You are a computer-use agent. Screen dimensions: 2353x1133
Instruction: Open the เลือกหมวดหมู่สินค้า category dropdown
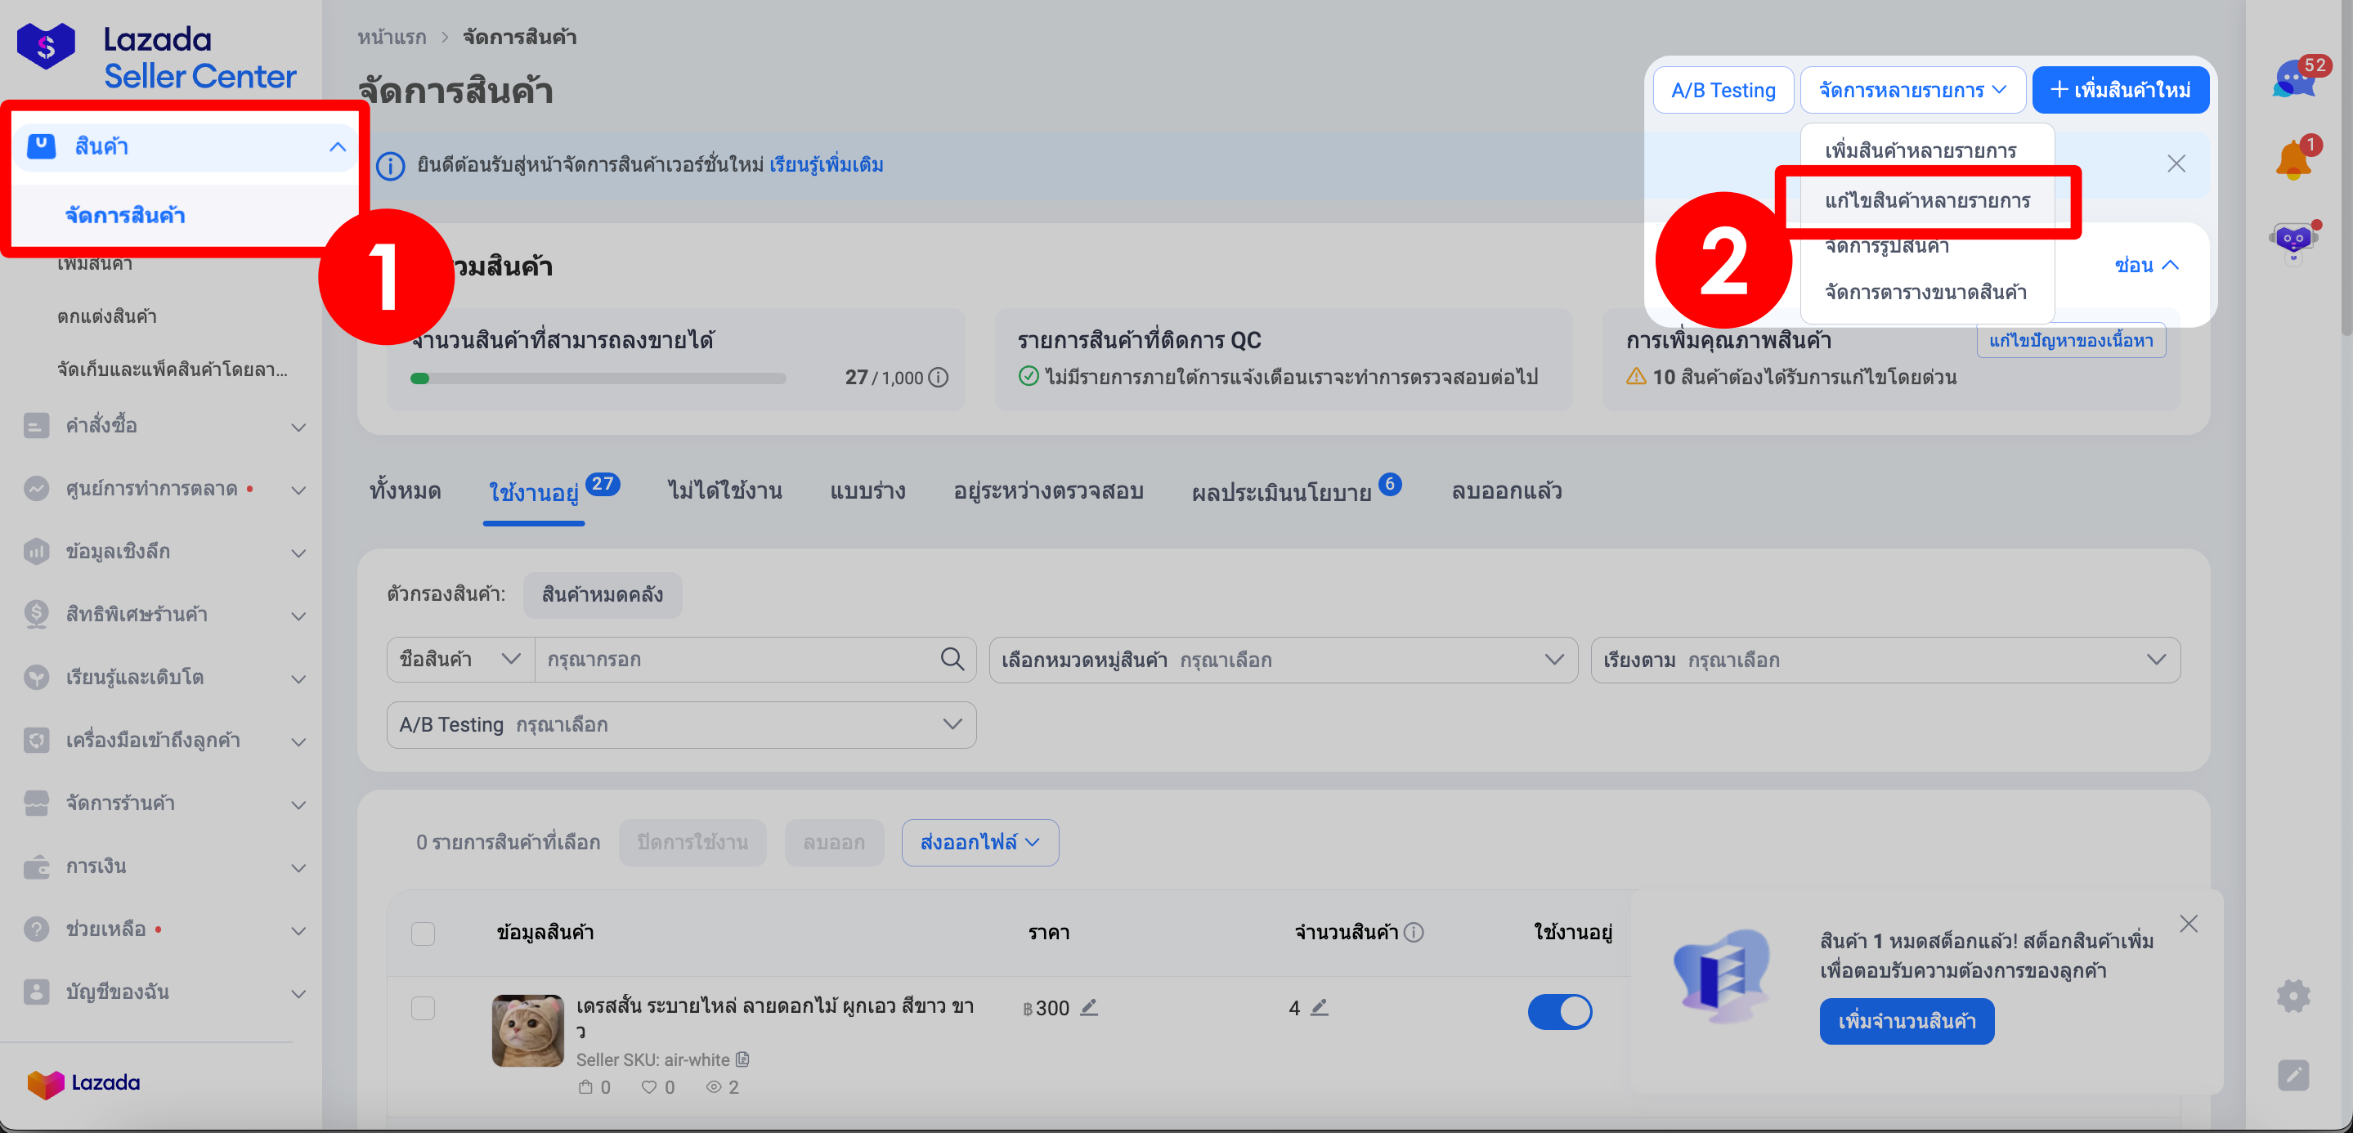pos(1283,660)
